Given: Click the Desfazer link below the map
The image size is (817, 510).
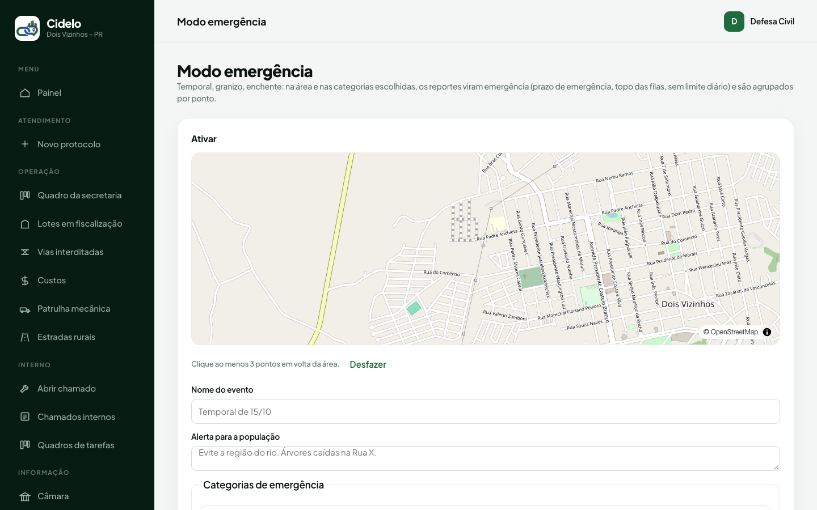Looking at the screenshot, I should coord(368,364).
